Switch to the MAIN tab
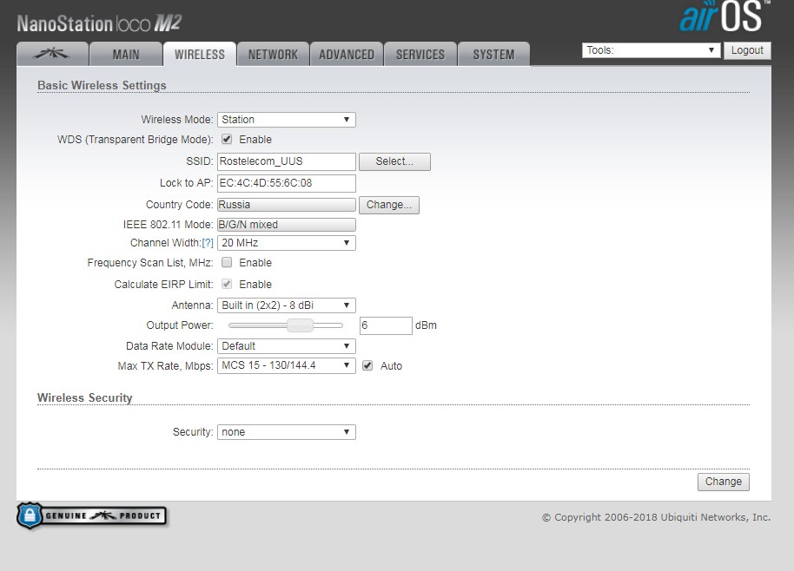 (x=126, y=54)
